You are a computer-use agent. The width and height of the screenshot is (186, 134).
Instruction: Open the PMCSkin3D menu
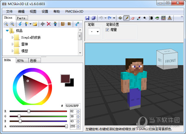(74, 11)
